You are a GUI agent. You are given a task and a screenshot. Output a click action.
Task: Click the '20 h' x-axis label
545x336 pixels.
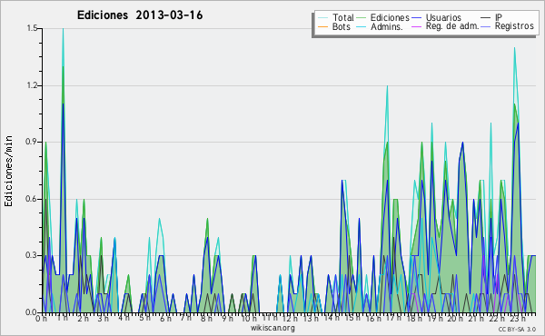tap(456, 319)
